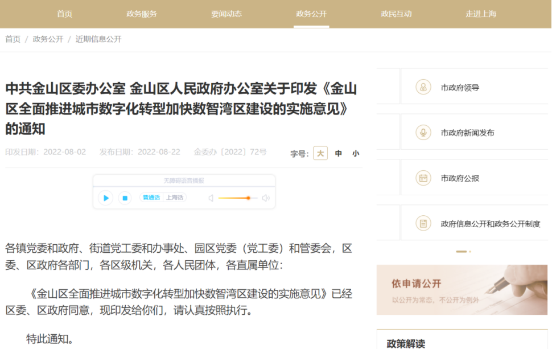Click the 政府信息公开和政务公开制度 document icon
Image resolution: width=552 pixels, height=349 pixels.
423,223
